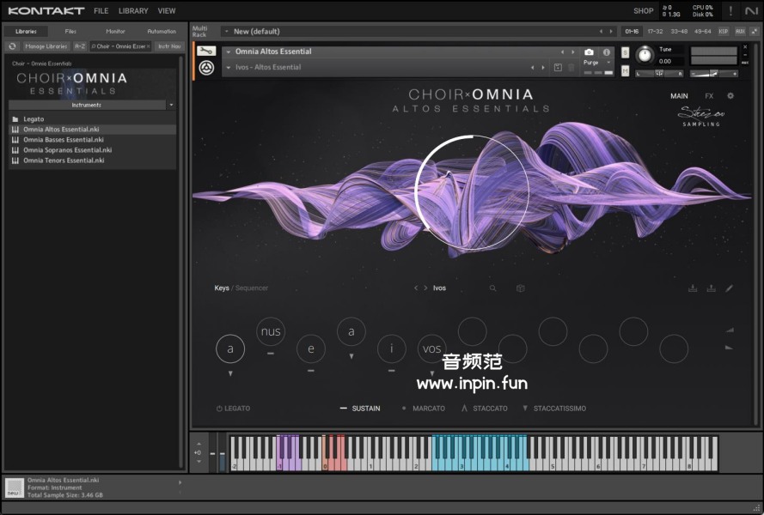
Task: Open the instrument info icon
Action: tap(607, 52)
